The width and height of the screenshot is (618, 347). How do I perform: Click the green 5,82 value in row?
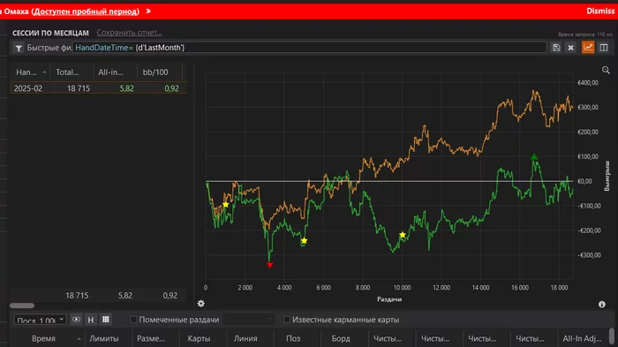click(x=126, y=88)
